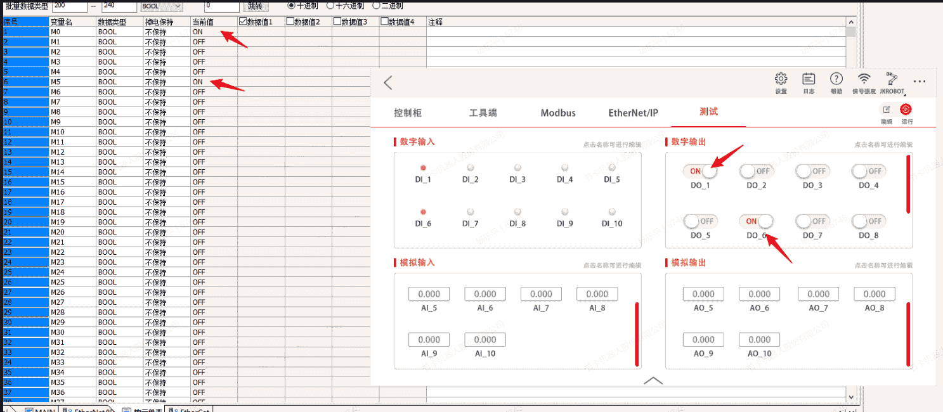Go back using the left arrow
This screenshot has width=943, height=412.
pyautogui.click(x=388, y=82)
